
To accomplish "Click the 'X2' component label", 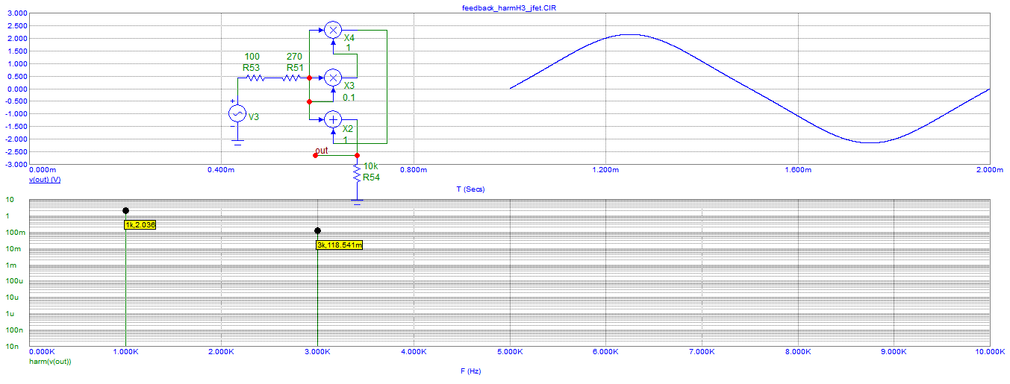I will pyautogui.click(x=349, y=128).
